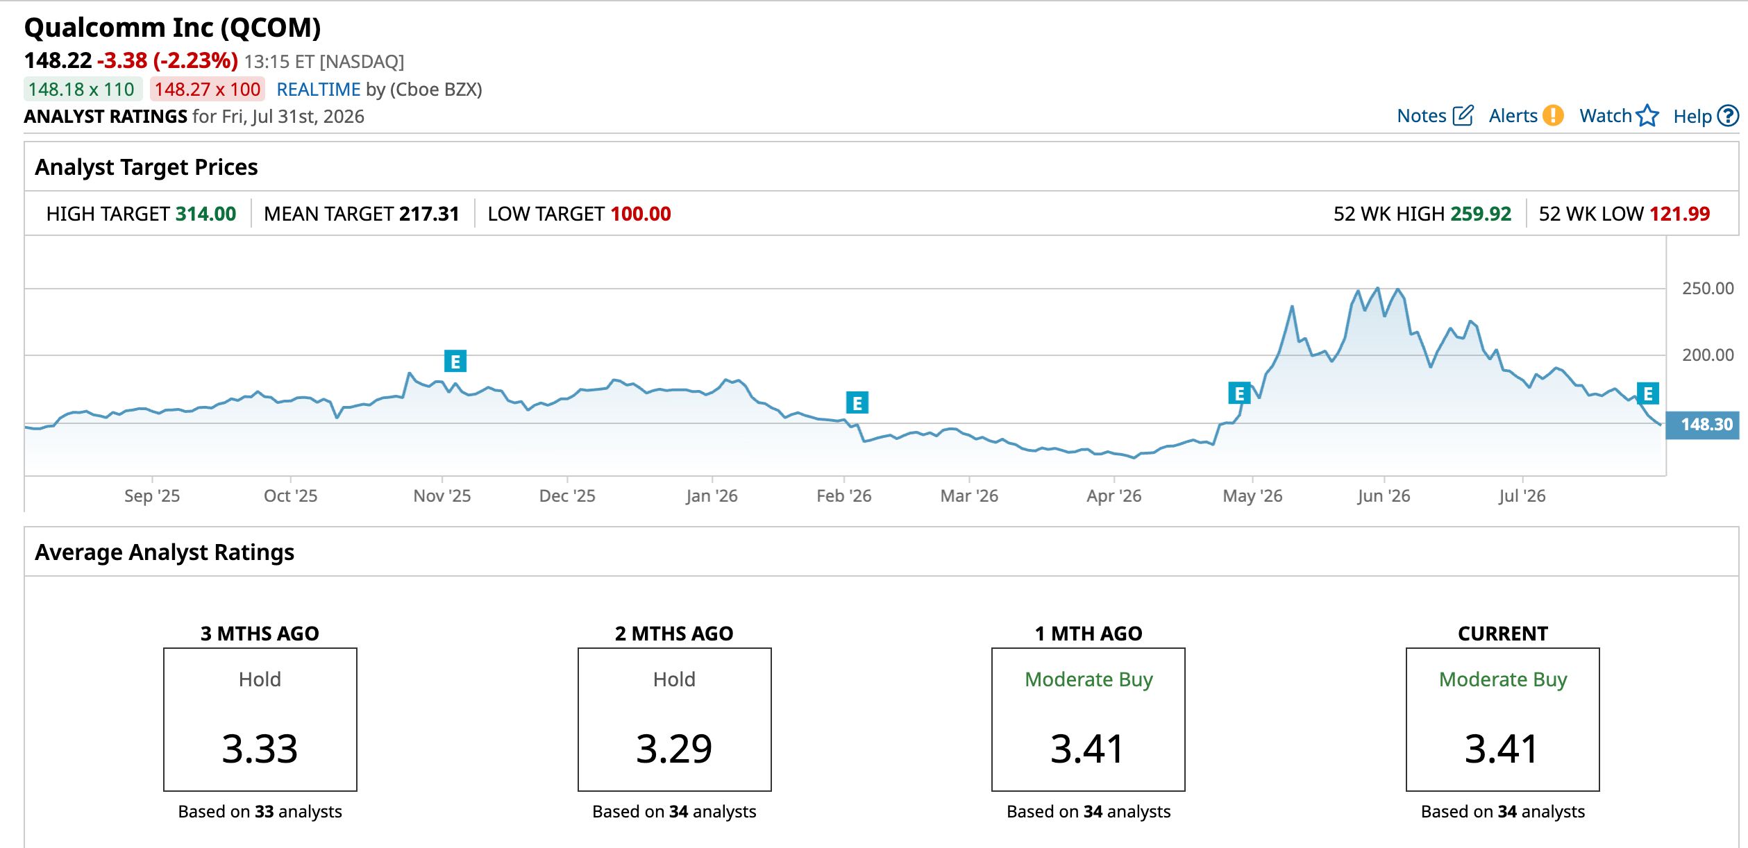Open the Alerts link
This screenshot has height=848, width=1748.
(1513, 116)
